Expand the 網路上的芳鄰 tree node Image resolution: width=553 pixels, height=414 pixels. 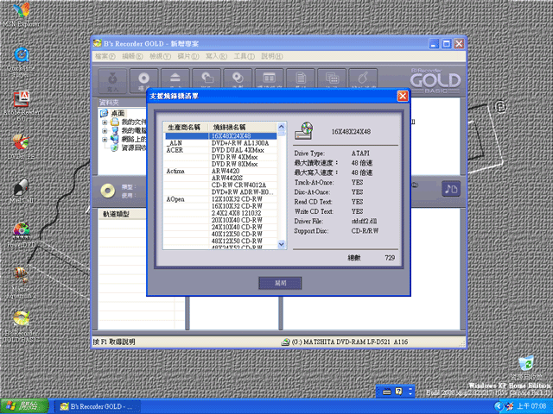point(105,140)
